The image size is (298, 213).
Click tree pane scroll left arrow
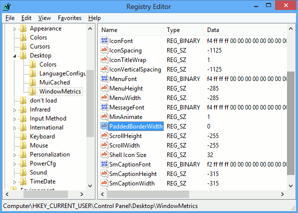tap(7, 194)
